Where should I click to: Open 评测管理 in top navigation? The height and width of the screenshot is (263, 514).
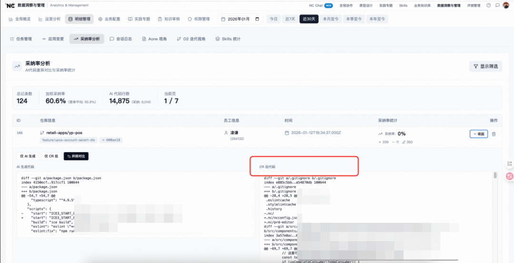[x=474, y=6]
